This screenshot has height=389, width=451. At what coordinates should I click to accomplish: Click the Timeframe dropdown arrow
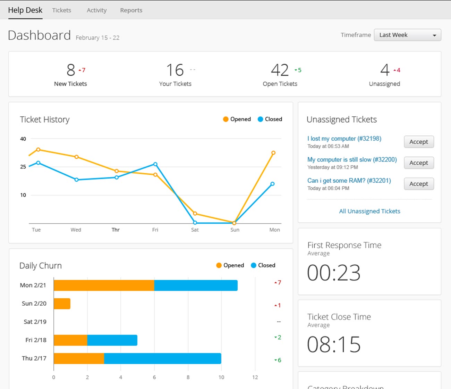tap(434, 35)
